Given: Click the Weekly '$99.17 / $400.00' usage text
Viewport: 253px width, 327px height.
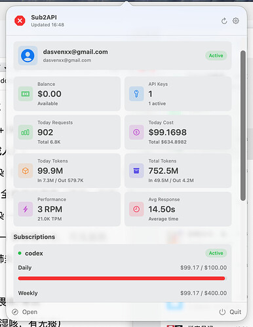Looking at the screenshot, I should pyautogui.click(x=204, y=293).
